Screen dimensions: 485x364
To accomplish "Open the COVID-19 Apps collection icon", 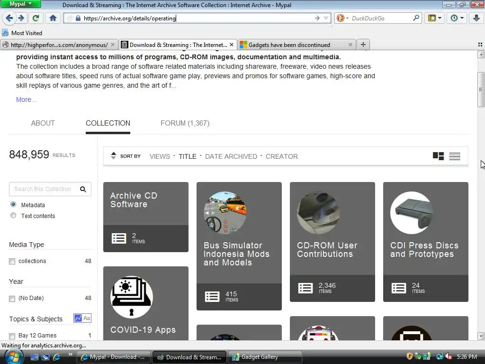I will click(132, 297).
